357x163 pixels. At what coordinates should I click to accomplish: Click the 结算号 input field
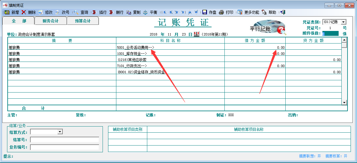click(64, 140)
